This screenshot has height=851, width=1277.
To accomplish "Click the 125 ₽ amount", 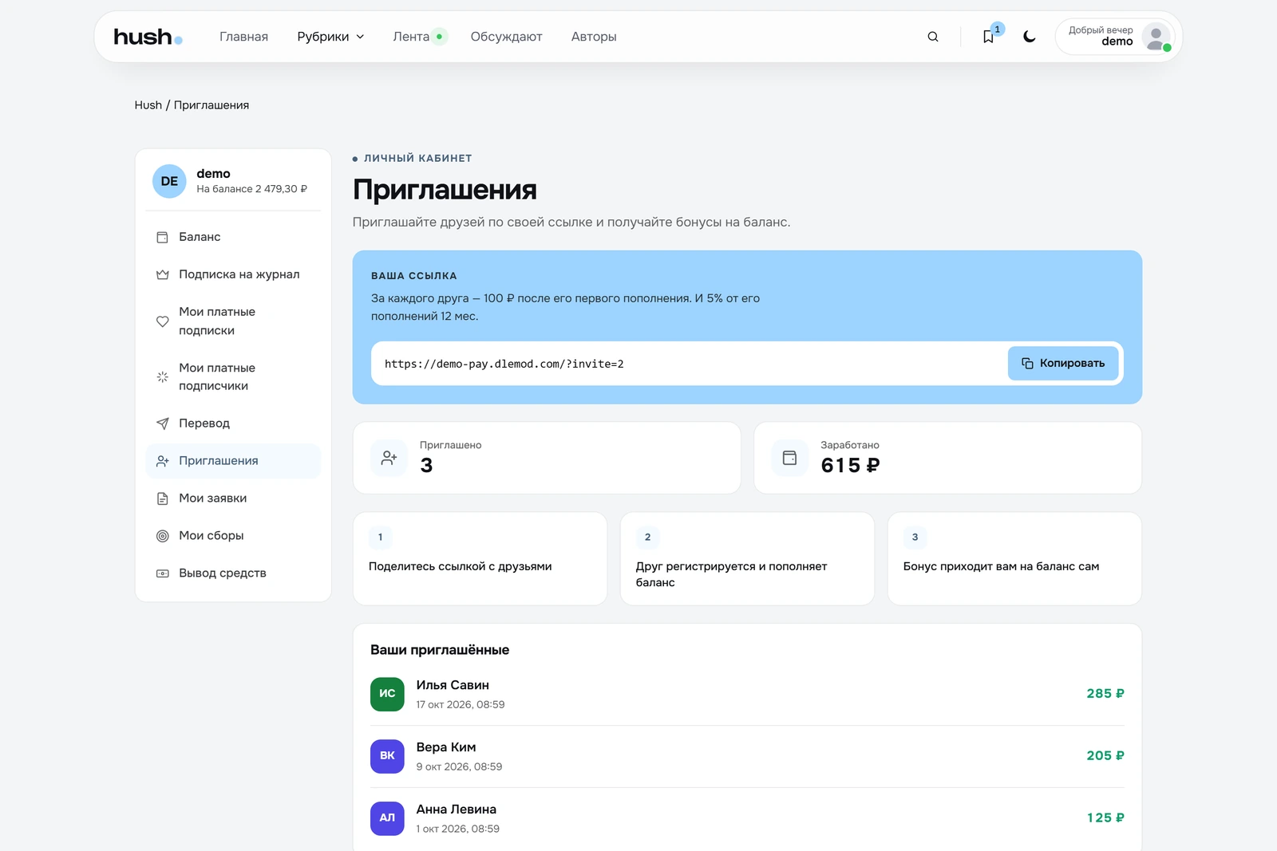I will (x=1105, y=818).
